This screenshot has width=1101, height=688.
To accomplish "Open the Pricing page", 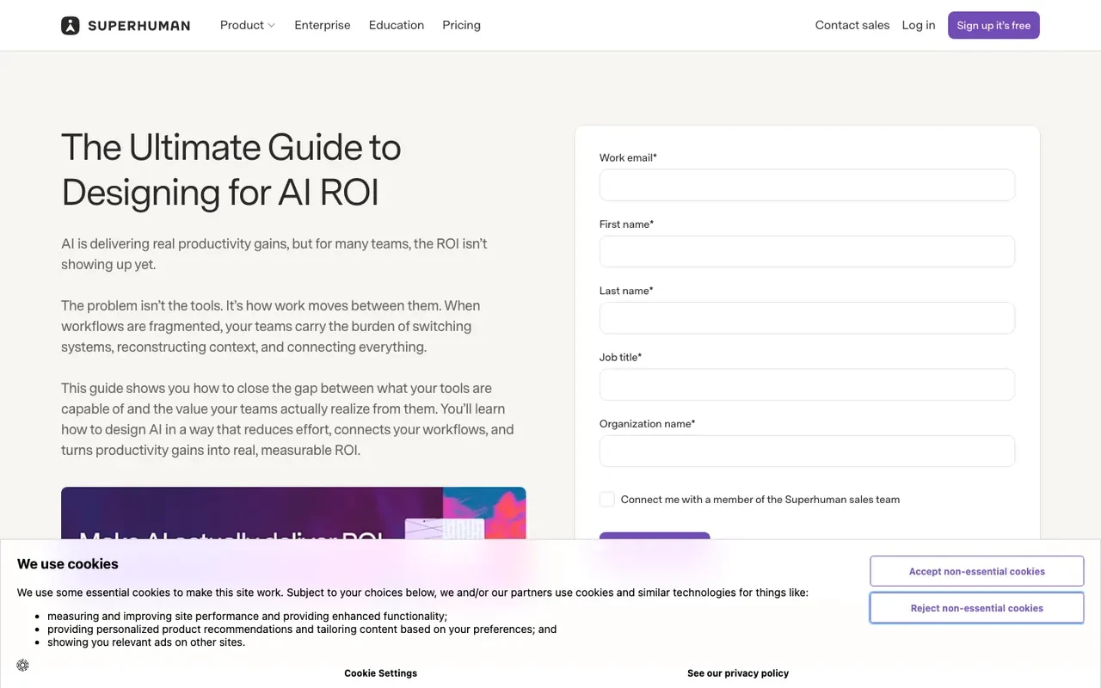I will (x=461, y=25).
